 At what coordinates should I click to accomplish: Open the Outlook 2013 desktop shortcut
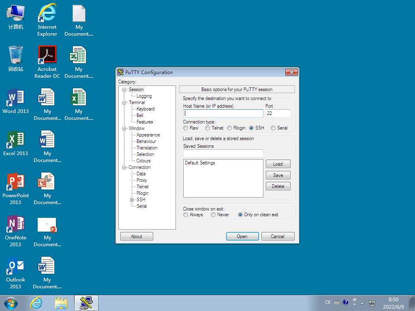(15, 266)
